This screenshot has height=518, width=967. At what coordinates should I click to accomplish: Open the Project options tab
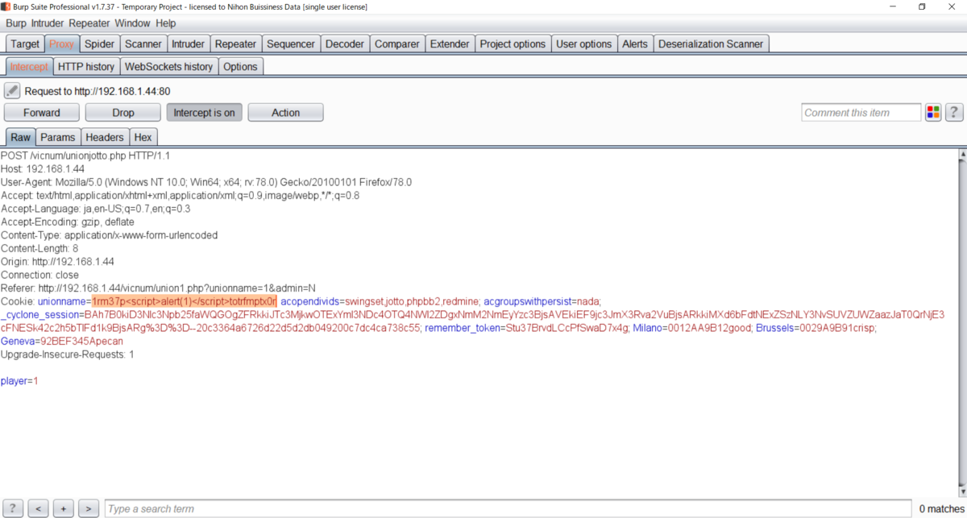[513, 44]
